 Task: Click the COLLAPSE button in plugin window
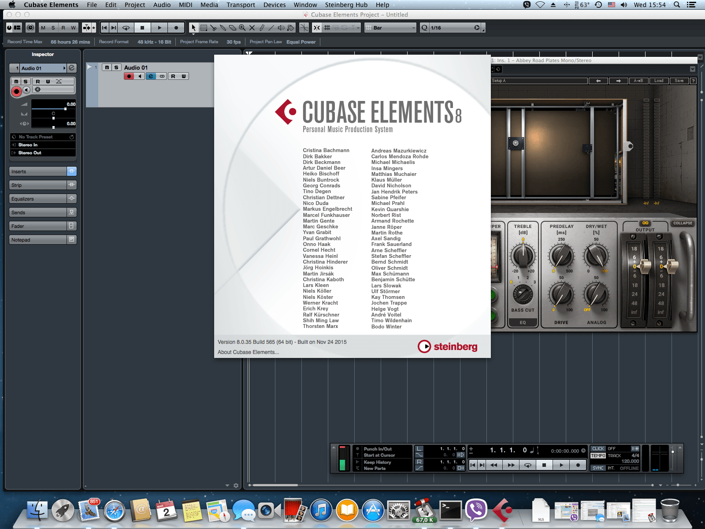[x=683, y=223]
